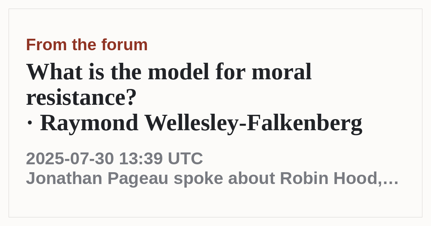This screenshot has height=226, width=431.
Task: Click the word 'resistance?' in the title
Action: pos(82,98)
